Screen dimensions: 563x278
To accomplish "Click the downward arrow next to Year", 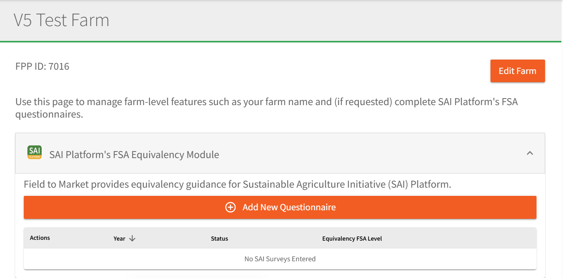I will pos(133,238).
